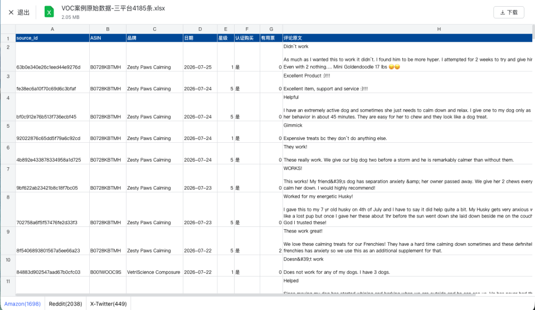Image resolution: width=535 pixels, height=310 pixels.
Task: Select row 1 header number
Action: click(8, 38)
